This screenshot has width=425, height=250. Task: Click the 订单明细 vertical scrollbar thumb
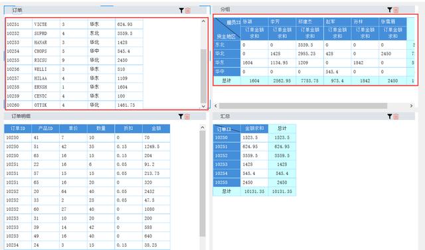point(203,184)
